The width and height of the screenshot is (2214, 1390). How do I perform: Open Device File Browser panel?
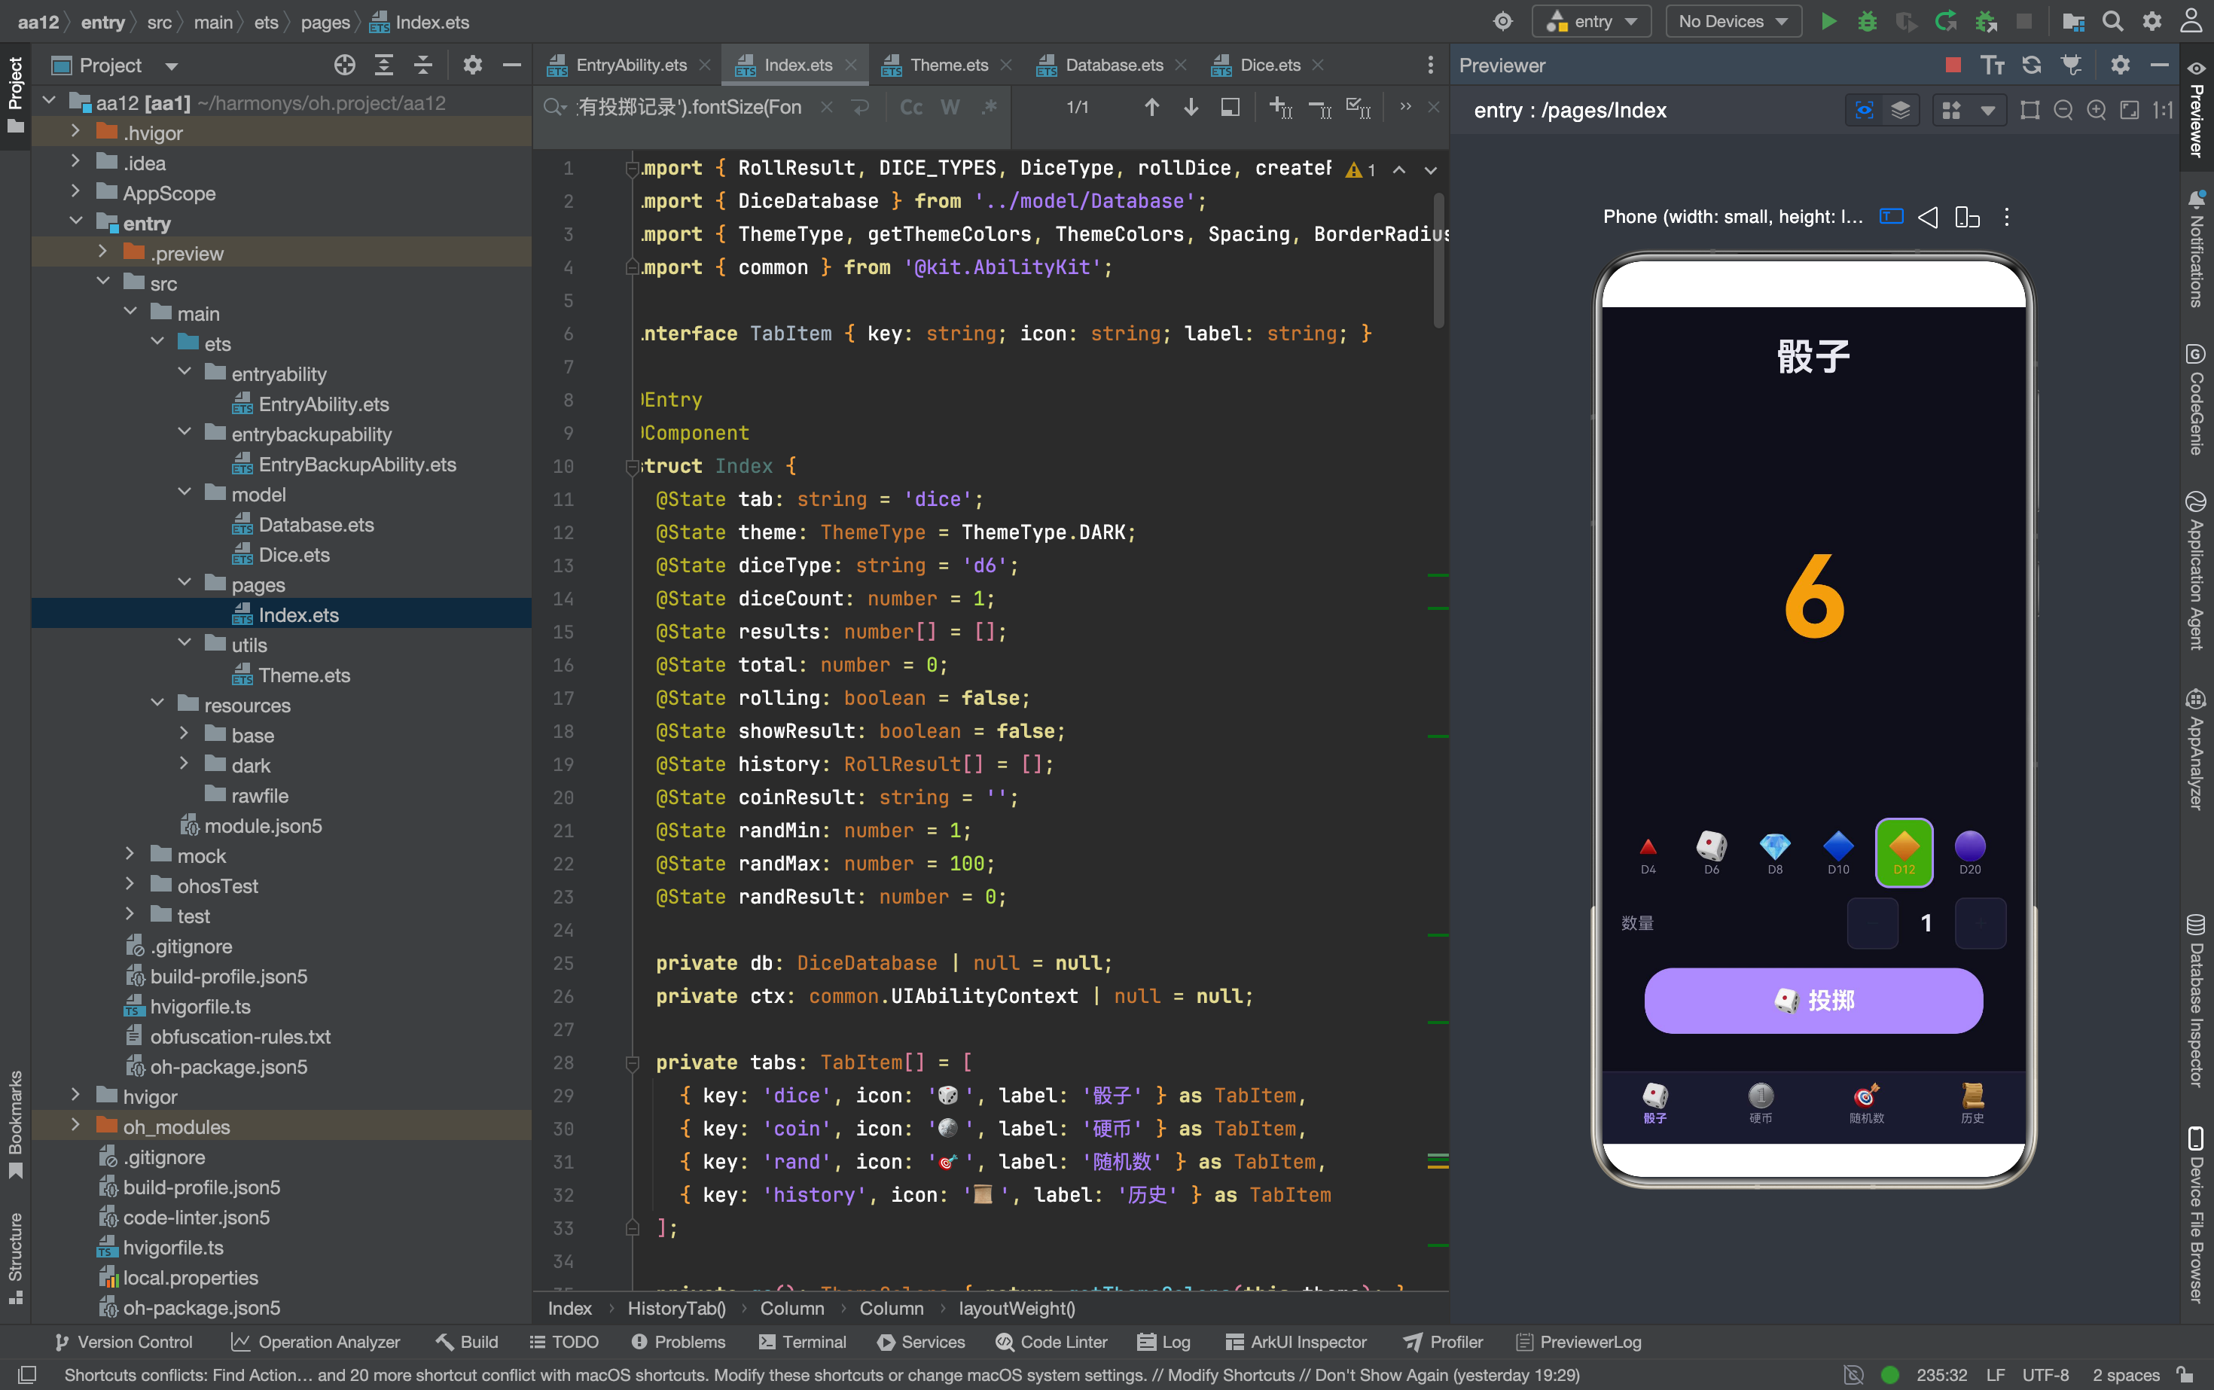tap(2196, 1215)
